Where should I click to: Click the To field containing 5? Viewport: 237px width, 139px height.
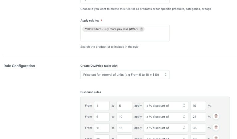(124, 105)
